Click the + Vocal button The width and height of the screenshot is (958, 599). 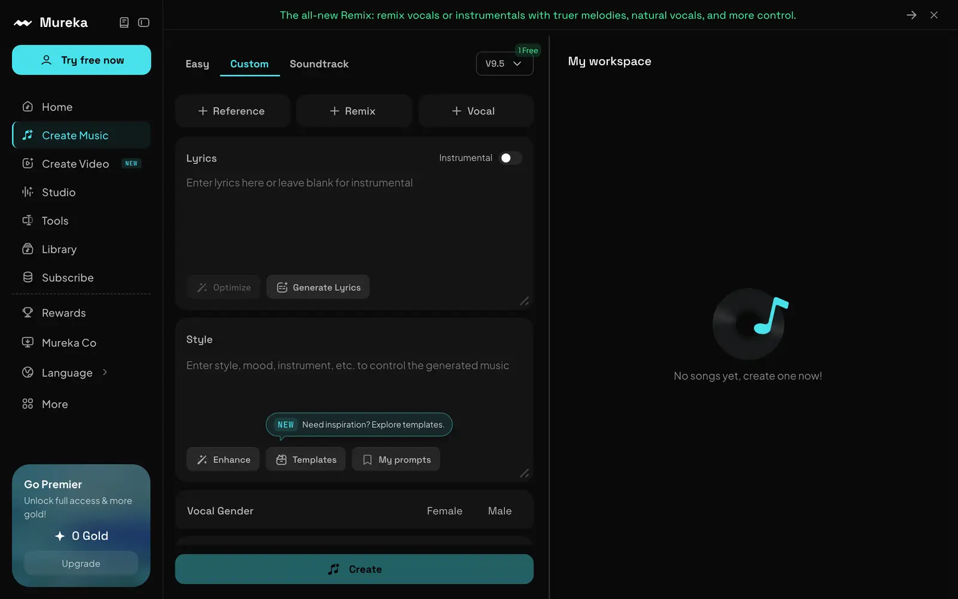click(475, 111)
